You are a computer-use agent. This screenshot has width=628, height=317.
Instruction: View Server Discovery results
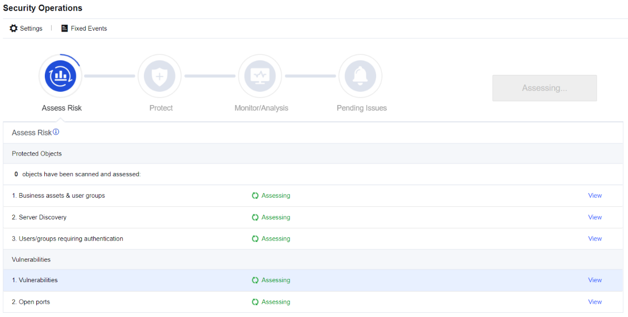pos(595,217)
